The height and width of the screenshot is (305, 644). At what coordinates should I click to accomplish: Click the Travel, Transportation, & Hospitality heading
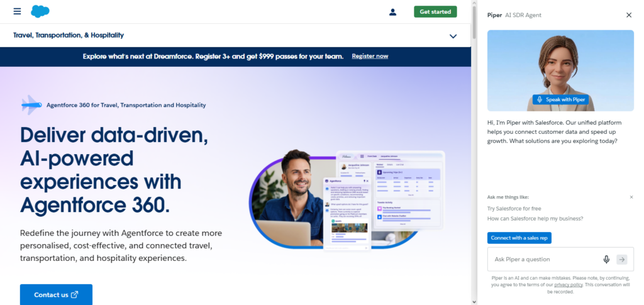pyautogui.click(x=69, y=35)
